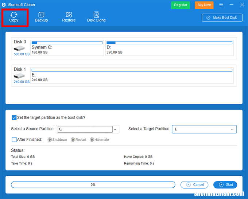The width and height of the screenshot is (248, 199).
Task: Click the 0% progress bar
Action: 93,185
